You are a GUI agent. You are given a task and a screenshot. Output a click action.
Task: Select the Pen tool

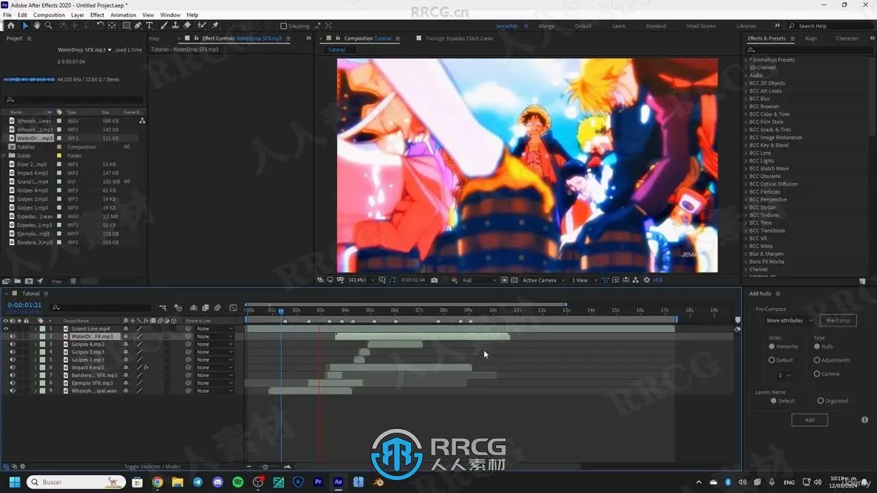coord(138,25)
